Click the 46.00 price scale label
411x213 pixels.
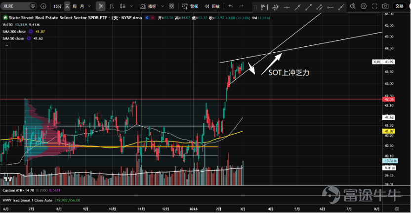point(389,14)
